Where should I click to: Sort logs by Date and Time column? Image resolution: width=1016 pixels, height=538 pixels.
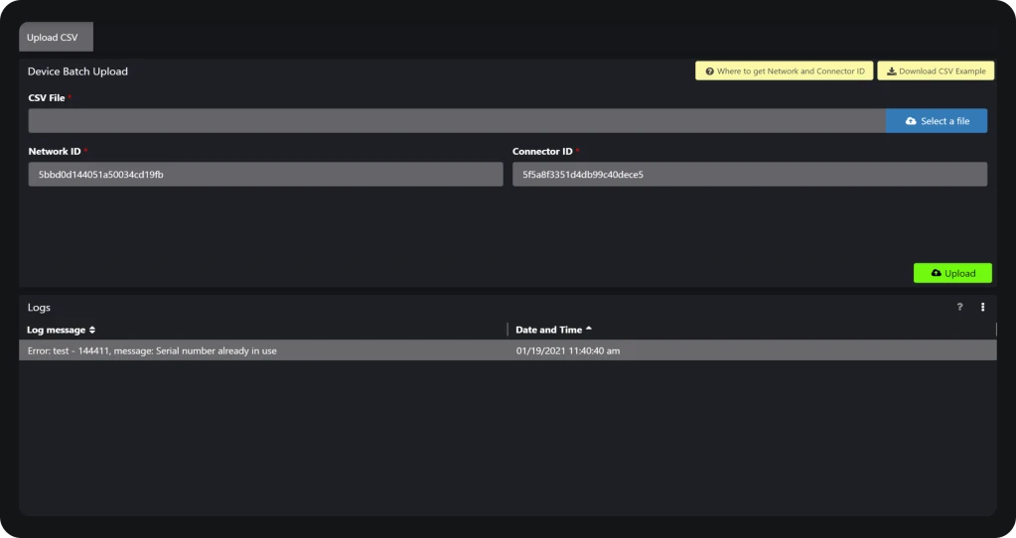pyautogui.click(x=553, y=330)
